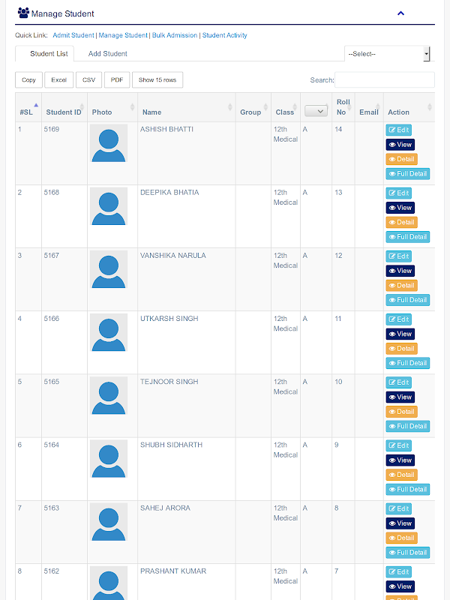Viewport: 450px width, 600px height.
Task: Sort by #SL column
Action: pos(28,107)
